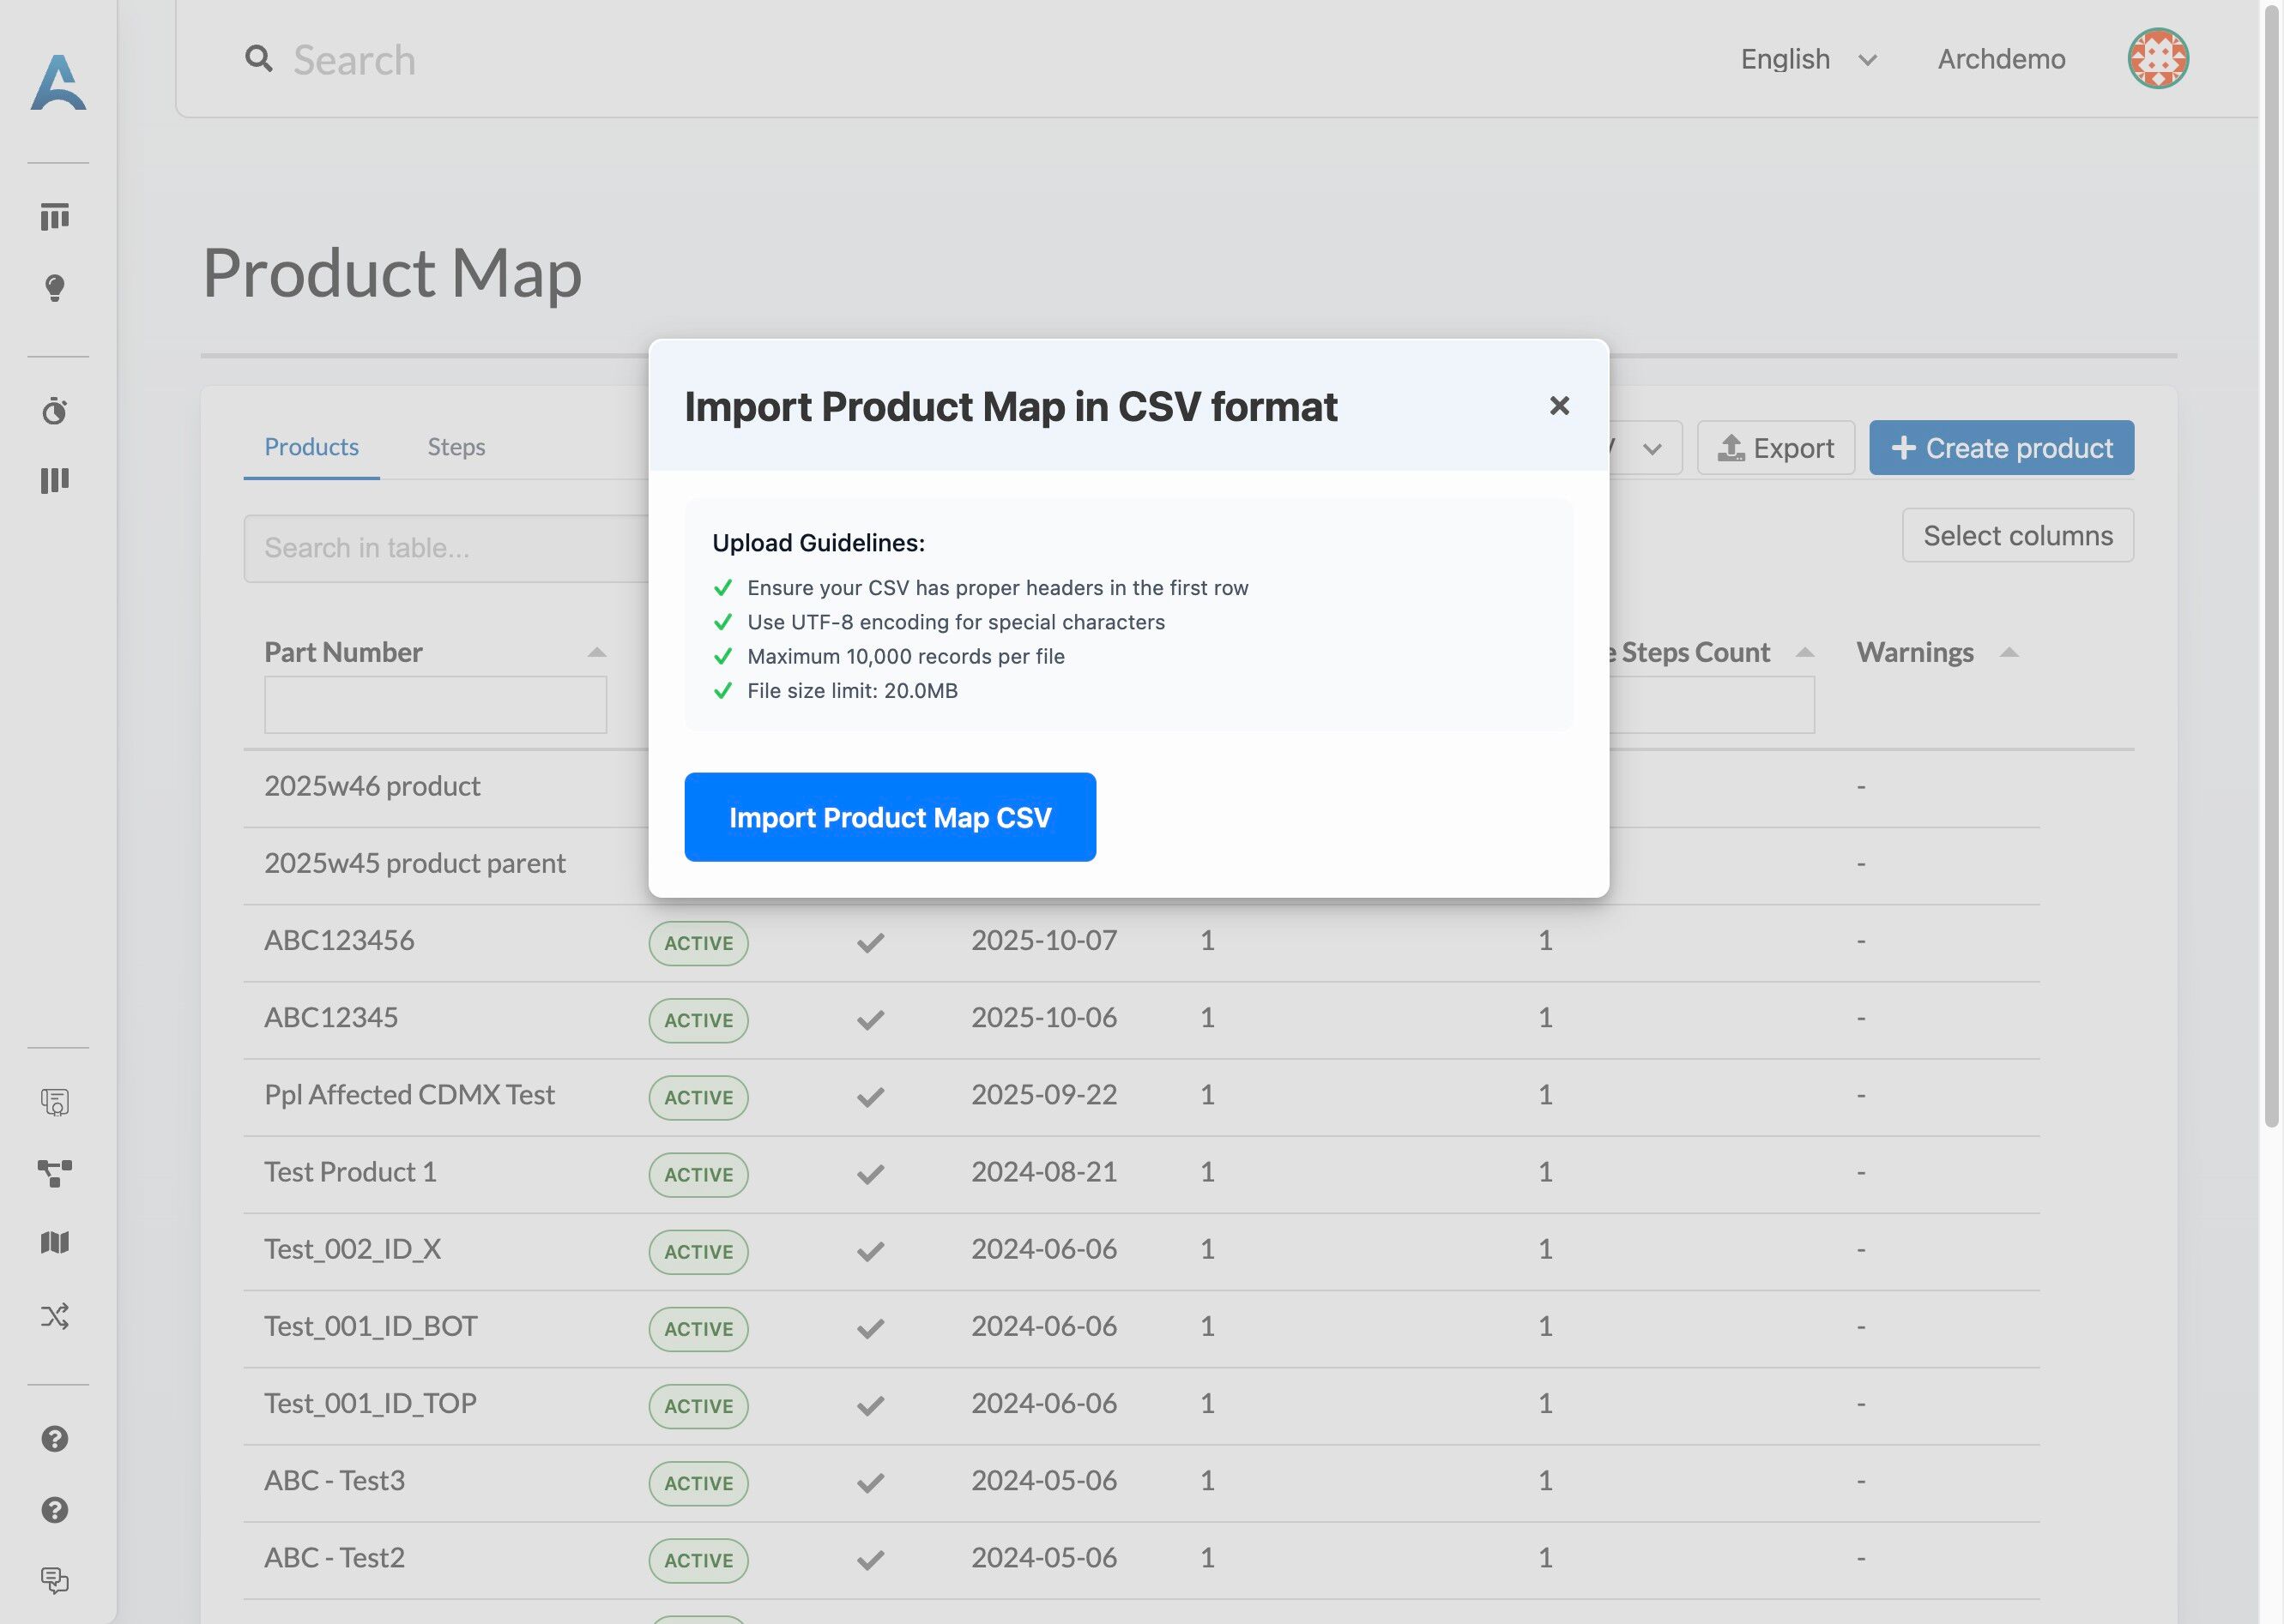This screenshot has height=1624, width=2284.
Task: Select the map icon in sidebar
Action: tap(55, 1243)
